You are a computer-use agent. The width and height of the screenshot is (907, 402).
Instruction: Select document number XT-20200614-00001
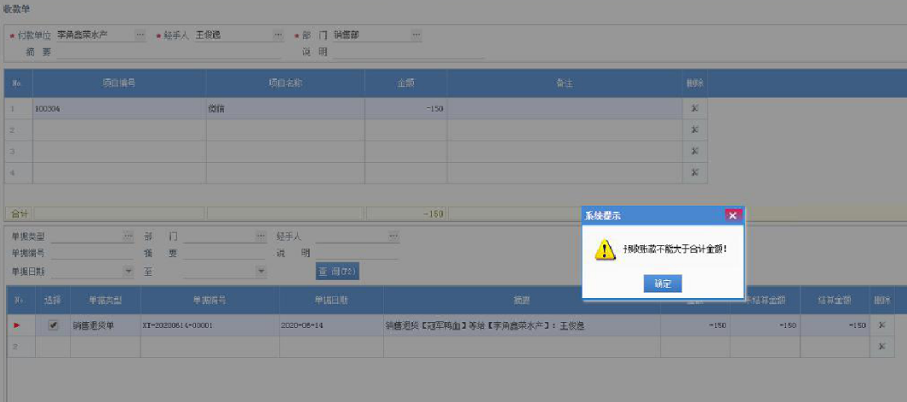click(x=210, y=325)
